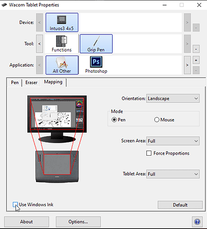Select the Grip Pen tool icon

pos(96,44)
